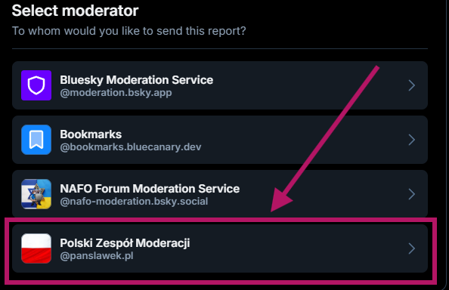Image resolution: width=449 pixels, height=290 pixels.
Task: Click the @panslawek.pl handle
Action: (97, 256)
